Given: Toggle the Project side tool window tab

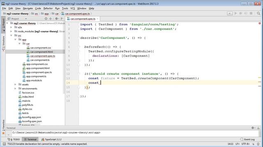Looking at the screenshot, I should [x=3, y=25].
